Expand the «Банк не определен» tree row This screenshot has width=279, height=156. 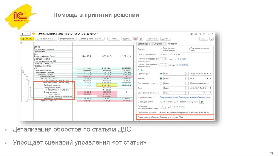point(27,77)
